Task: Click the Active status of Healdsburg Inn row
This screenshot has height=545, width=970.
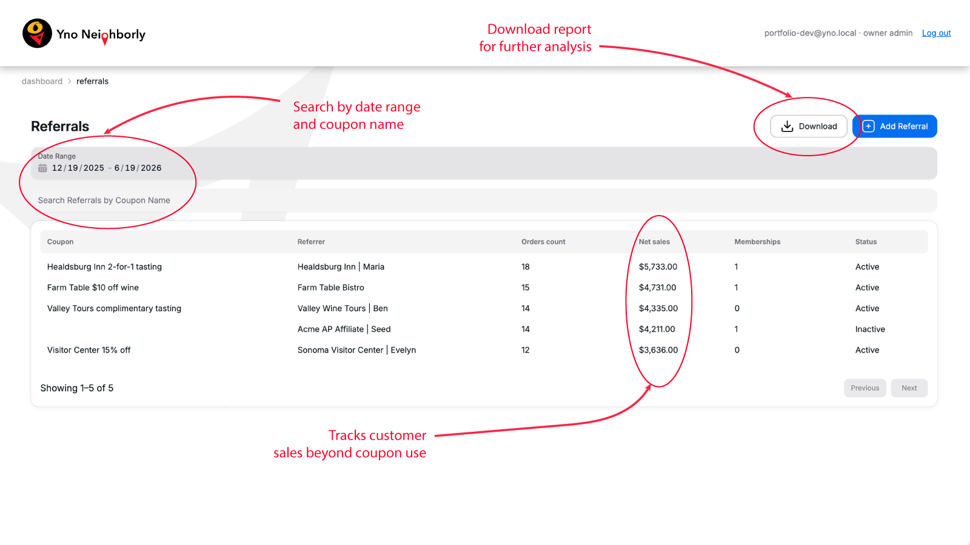Action: [x=867, y=267]
